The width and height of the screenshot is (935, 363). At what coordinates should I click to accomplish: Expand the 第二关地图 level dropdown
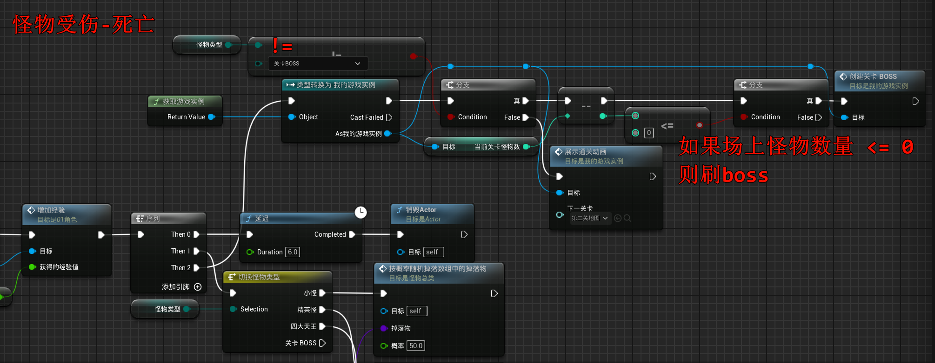pos(605,218)
